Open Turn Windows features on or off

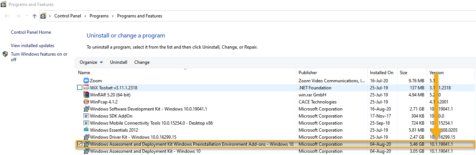39,57
